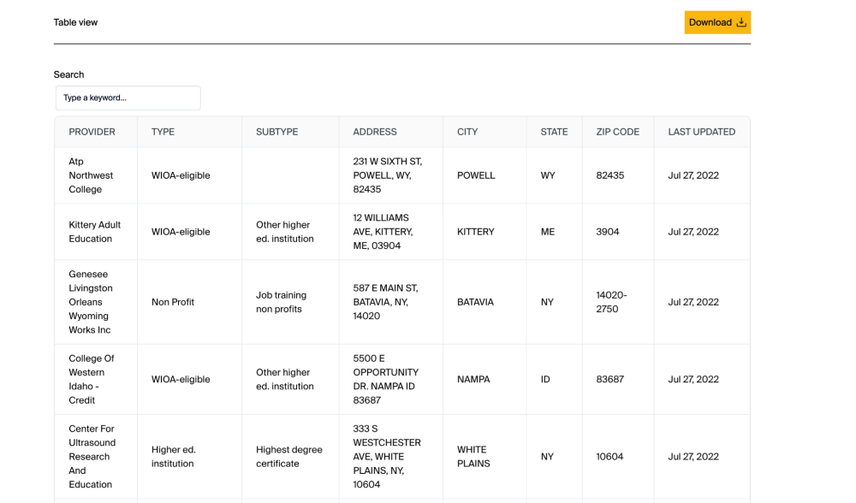The height and width of the screenshot is (503, 856).
Task: Click the CITY column header
Action: 467,132
